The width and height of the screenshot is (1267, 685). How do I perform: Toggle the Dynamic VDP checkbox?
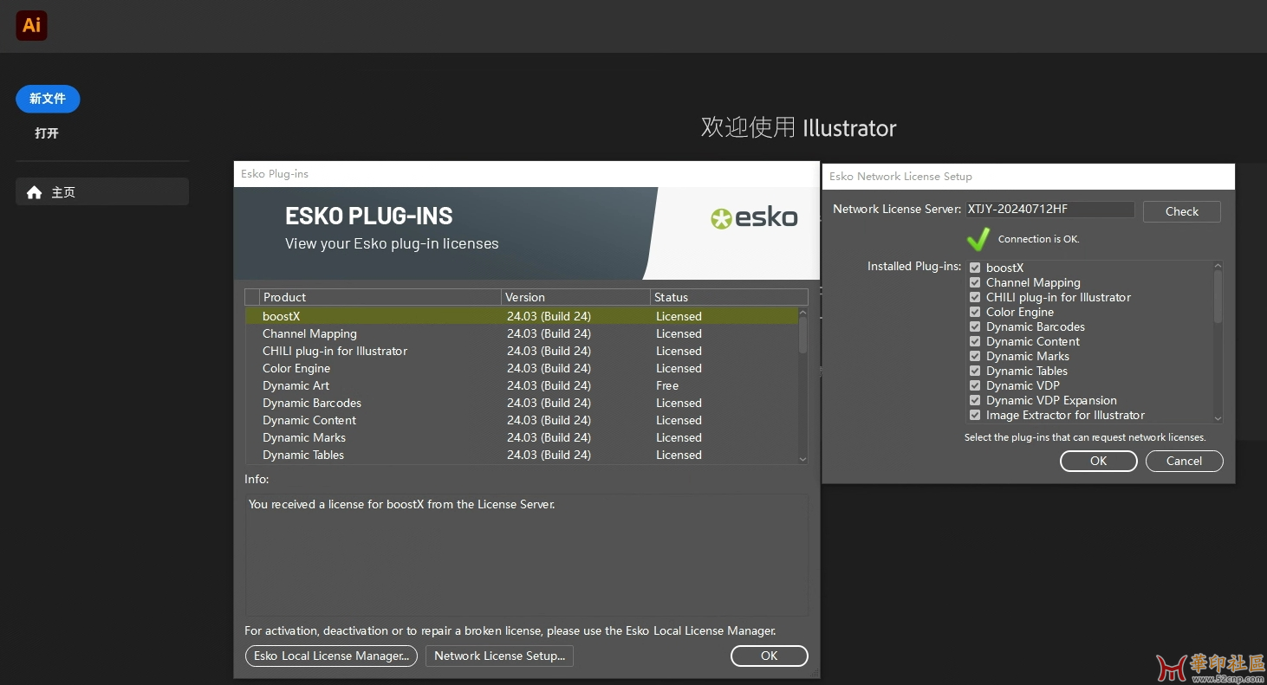975,385
